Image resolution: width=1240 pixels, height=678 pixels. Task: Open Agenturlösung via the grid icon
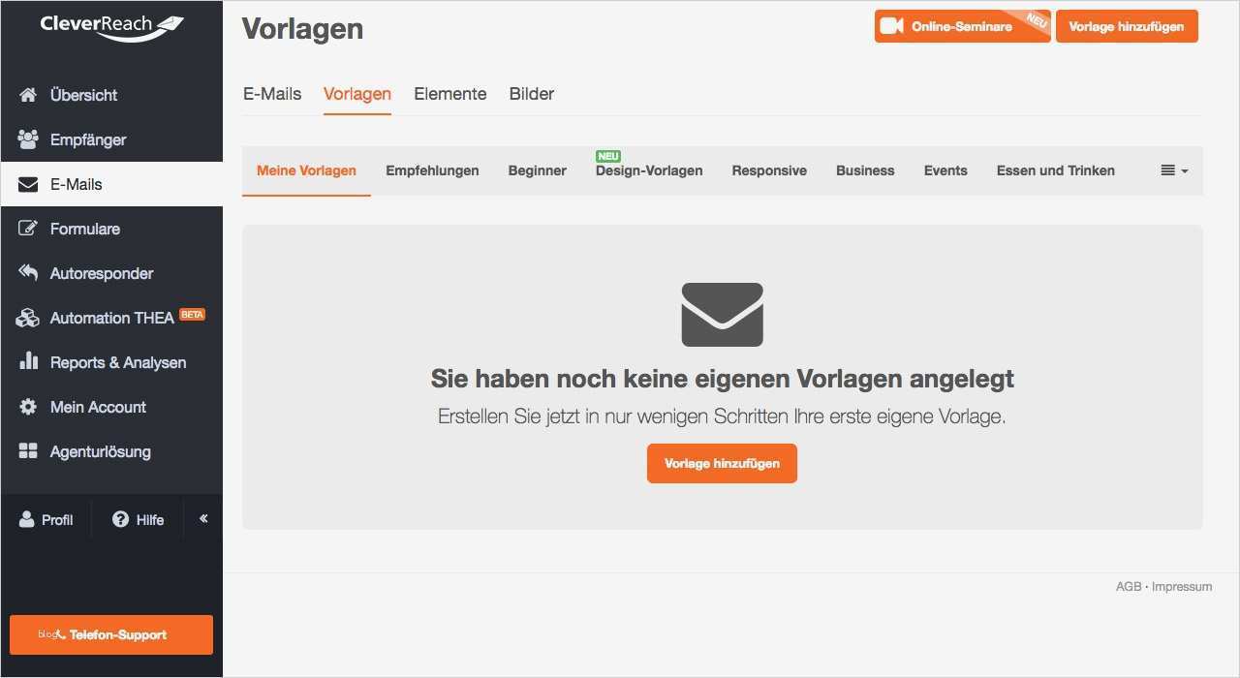point(27,450)
